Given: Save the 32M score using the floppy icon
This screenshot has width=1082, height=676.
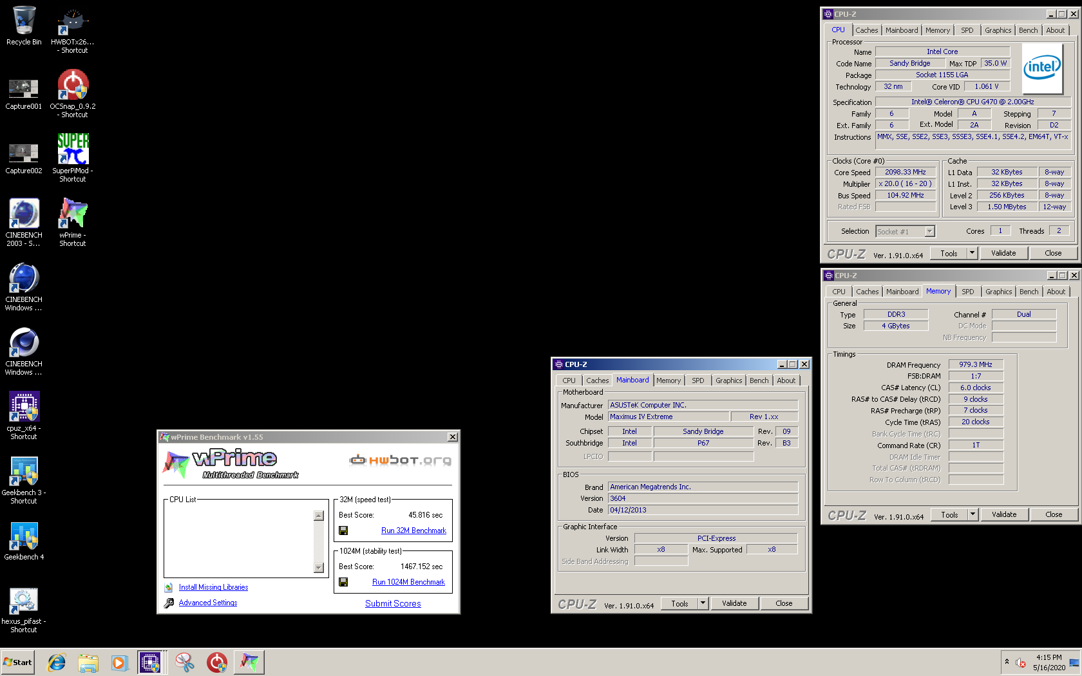Looking at the screenshot, I should (x=343, y=530).
